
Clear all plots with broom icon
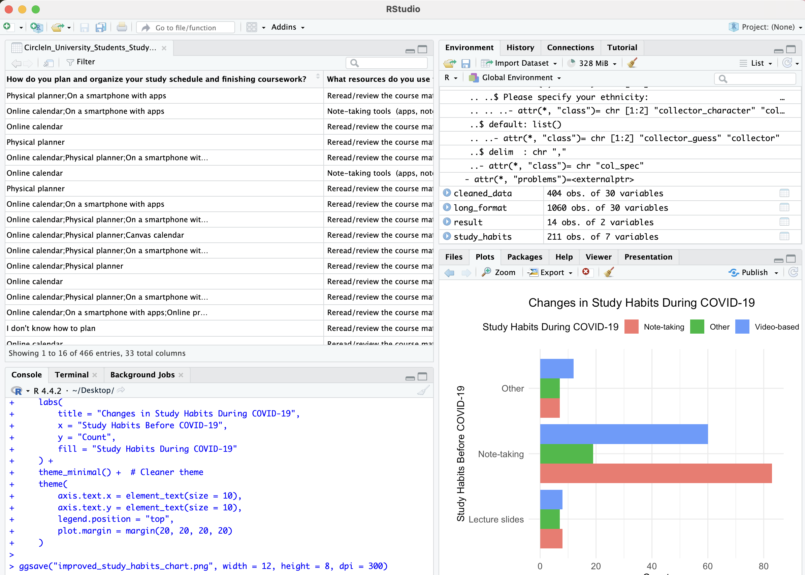609,272
